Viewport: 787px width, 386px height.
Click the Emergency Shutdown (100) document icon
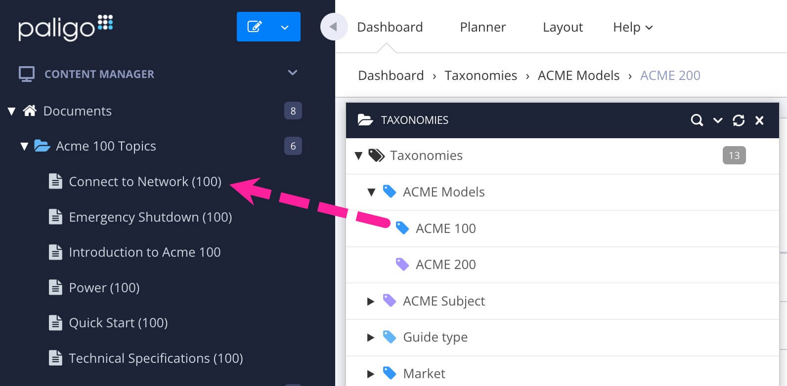(55, 217)
